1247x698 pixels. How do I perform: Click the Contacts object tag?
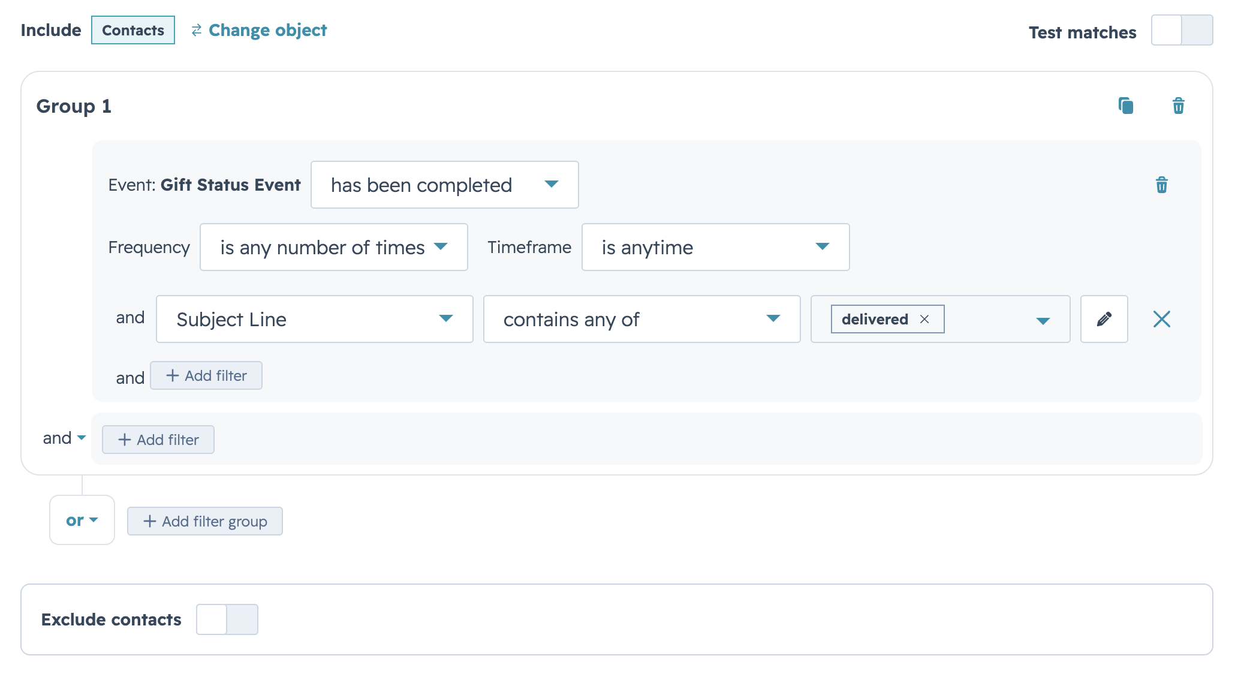tap(133, 30)
